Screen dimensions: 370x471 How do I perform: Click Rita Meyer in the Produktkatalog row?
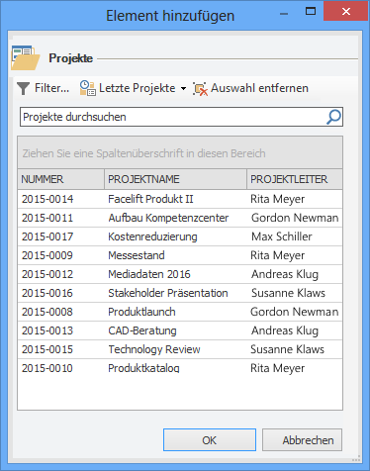tap(278, 368)
